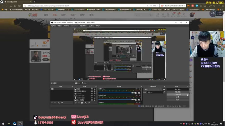
Task: Click the audio mixer vertical scrollbar
Action: click(x=142, y=94)
